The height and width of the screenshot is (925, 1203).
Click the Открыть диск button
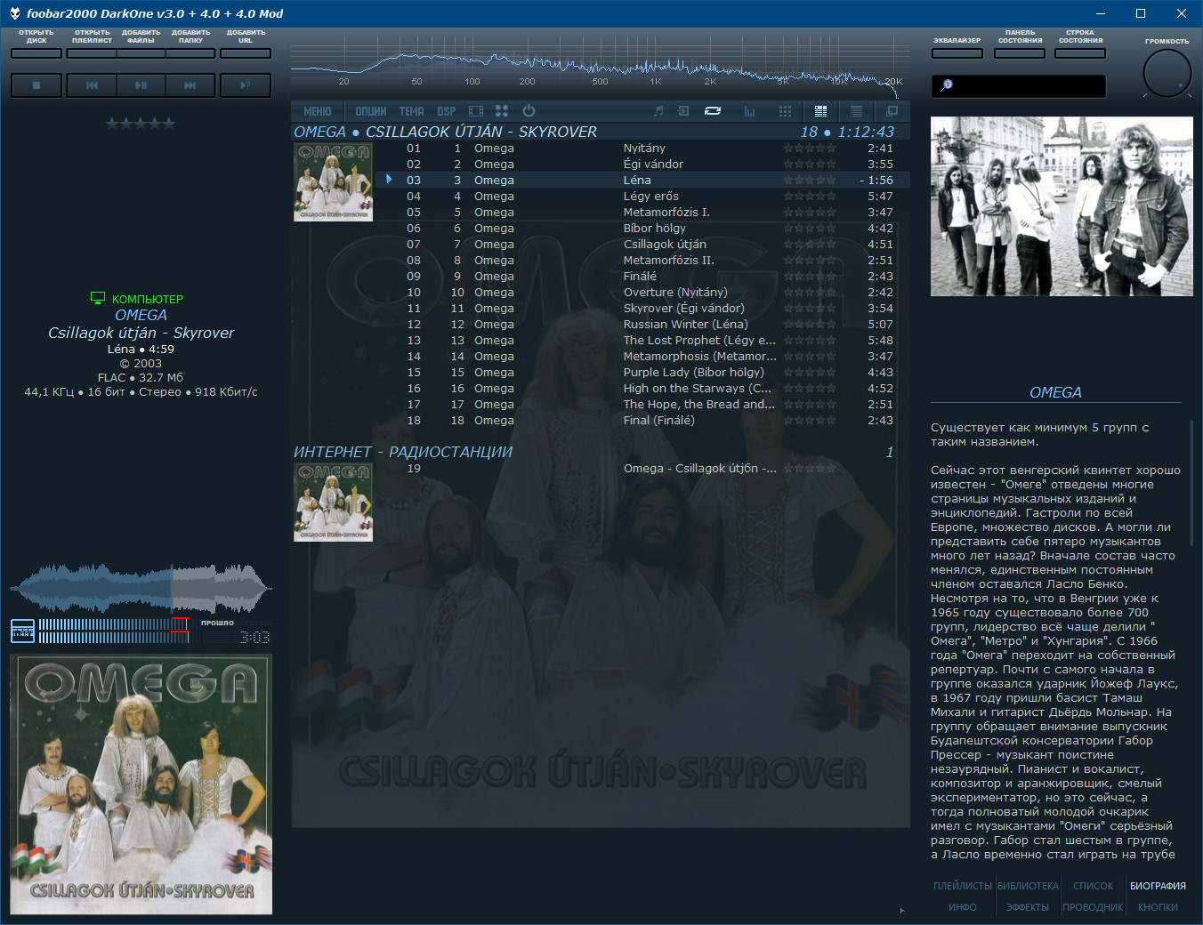click(36, 53)
